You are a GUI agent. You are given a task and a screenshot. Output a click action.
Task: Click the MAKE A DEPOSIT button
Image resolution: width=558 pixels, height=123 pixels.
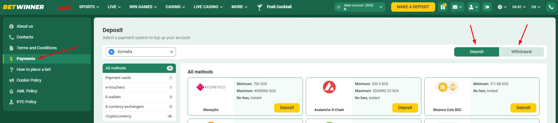[x=413, y=7]
